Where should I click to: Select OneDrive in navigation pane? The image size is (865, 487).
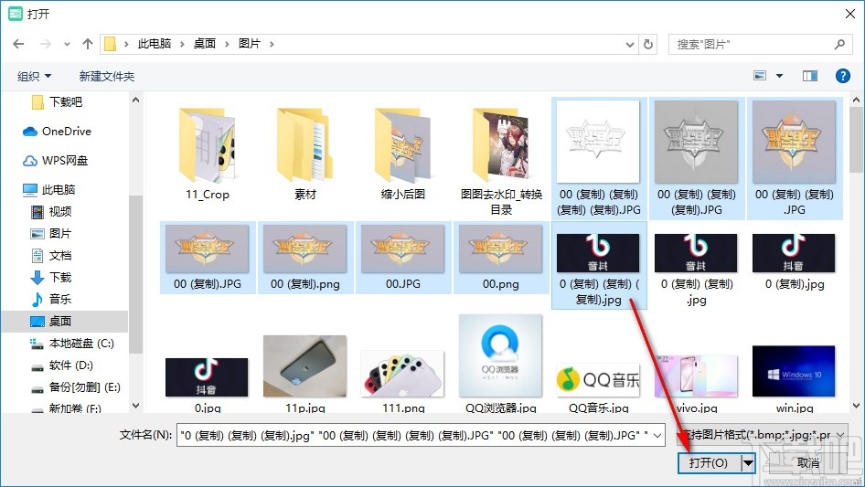[x=57, y=132]
